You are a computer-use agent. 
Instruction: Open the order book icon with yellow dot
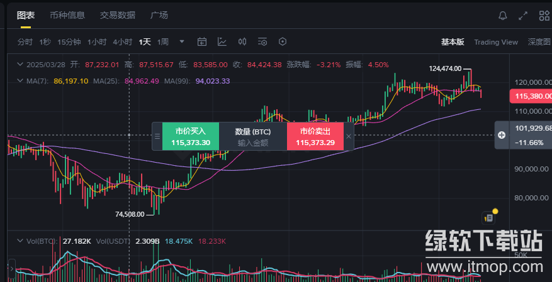point(489,217)
